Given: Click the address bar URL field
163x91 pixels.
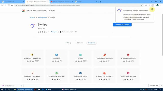Looking at the screenshot, I should coord(78,5).
